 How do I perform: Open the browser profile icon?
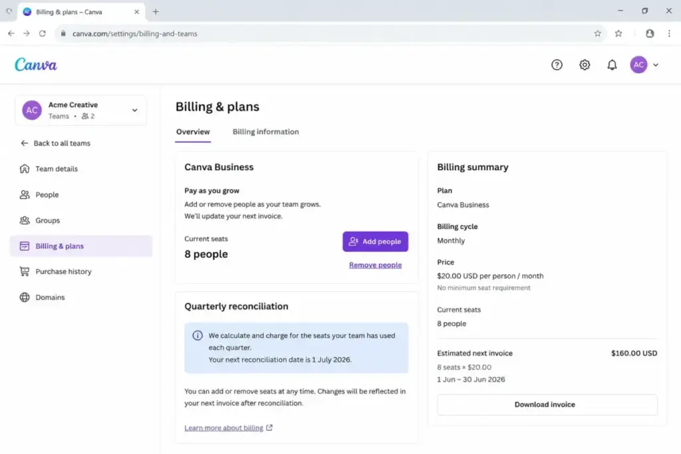click(650, 33)
